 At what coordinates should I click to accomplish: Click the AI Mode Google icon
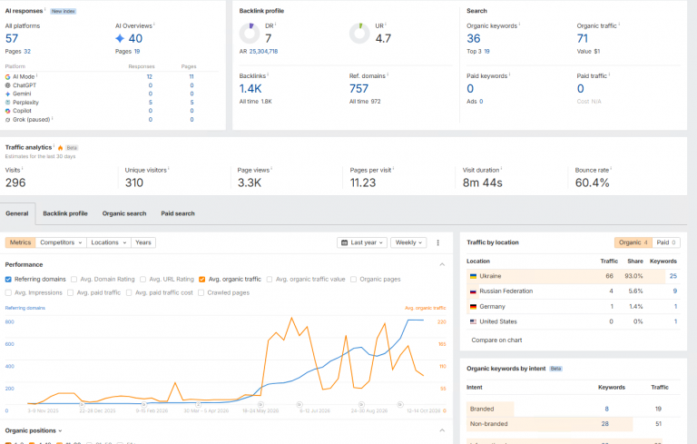7,77
